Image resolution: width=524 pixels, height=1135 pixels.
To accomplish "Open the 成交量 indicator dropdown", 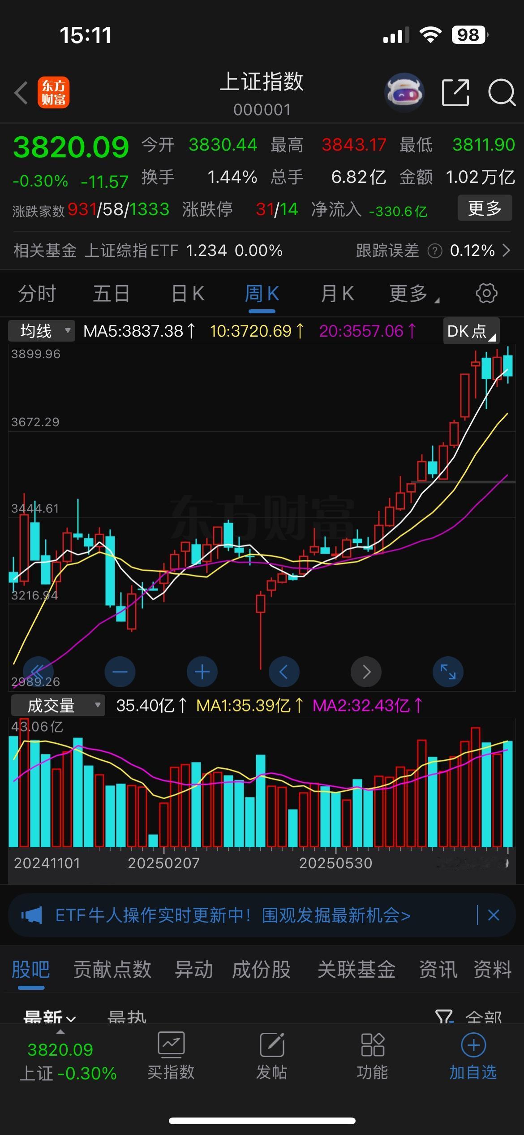I will [x=58, y=706].
